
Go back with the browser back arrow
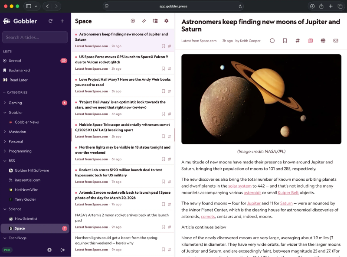tap(47, 6)
